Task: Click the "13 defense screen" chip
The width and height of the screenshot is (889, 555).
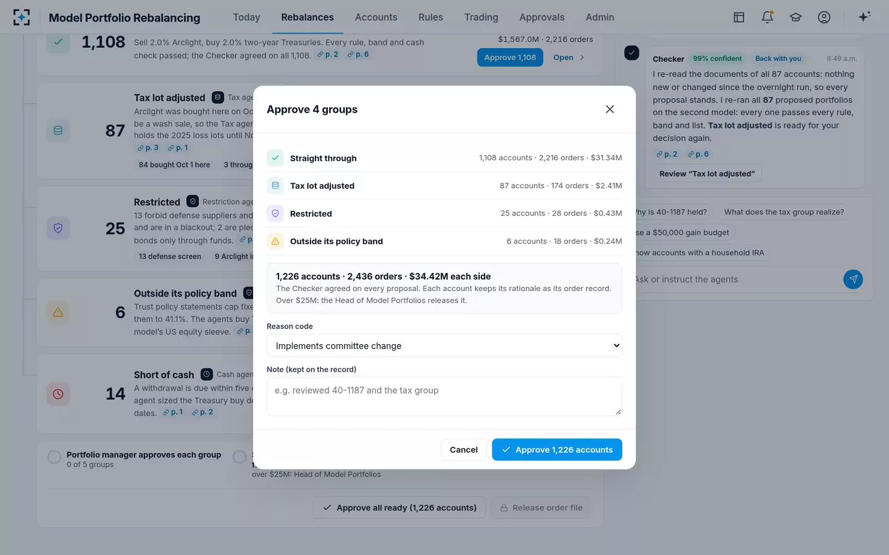Action: pos(170,257)
